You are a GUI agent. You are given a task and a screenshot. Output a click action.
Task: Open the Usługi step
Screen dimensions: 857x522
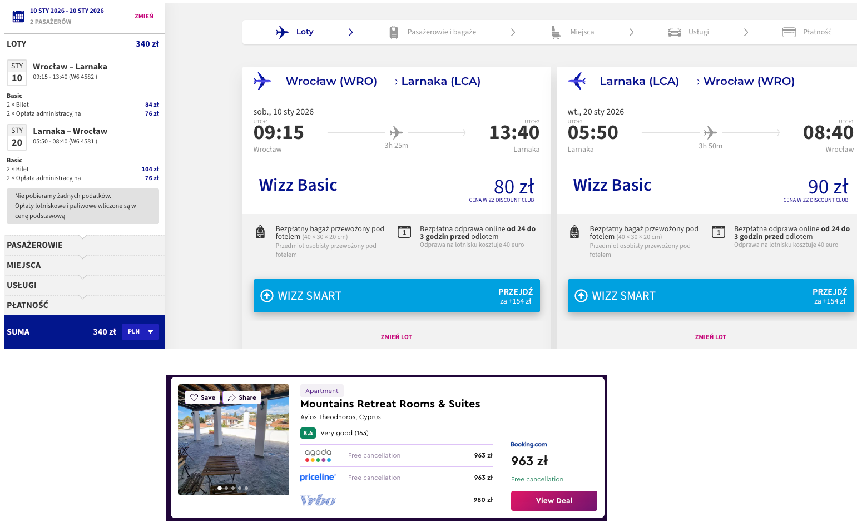tap(699, 32)
